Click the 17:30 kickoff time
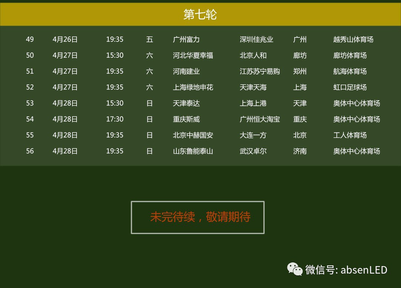This screenshot has width=401, height=288. pyautogui.click(x=115, y=119)
